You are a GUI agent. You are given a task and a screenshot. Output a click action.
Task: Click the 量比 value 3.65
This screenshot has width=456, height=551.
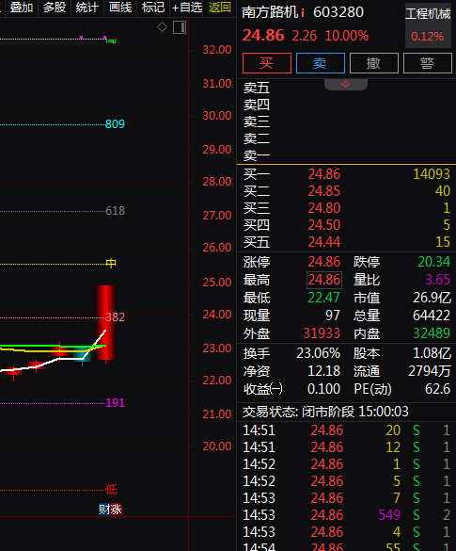pyautogui.click(x=438, y=280)
